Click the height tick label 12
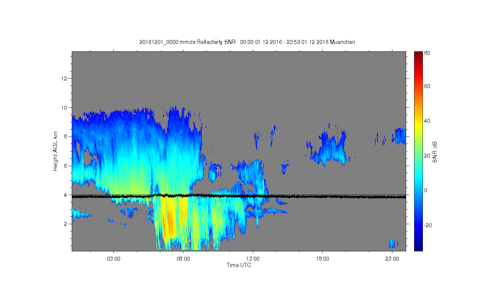This screenshot has height=302, width=503. [65, 79]
